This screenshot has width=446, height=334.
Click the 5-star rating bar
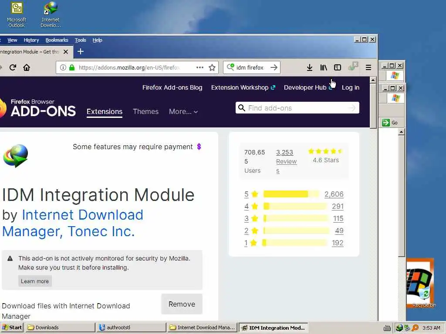pos(291,194)
